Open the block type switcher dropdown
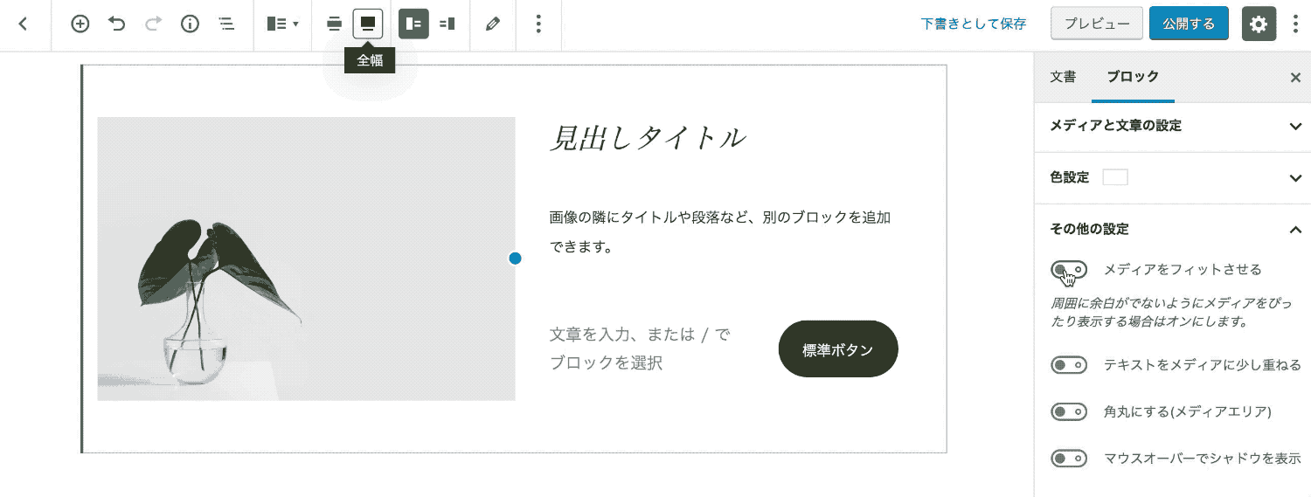 (282, 24)
